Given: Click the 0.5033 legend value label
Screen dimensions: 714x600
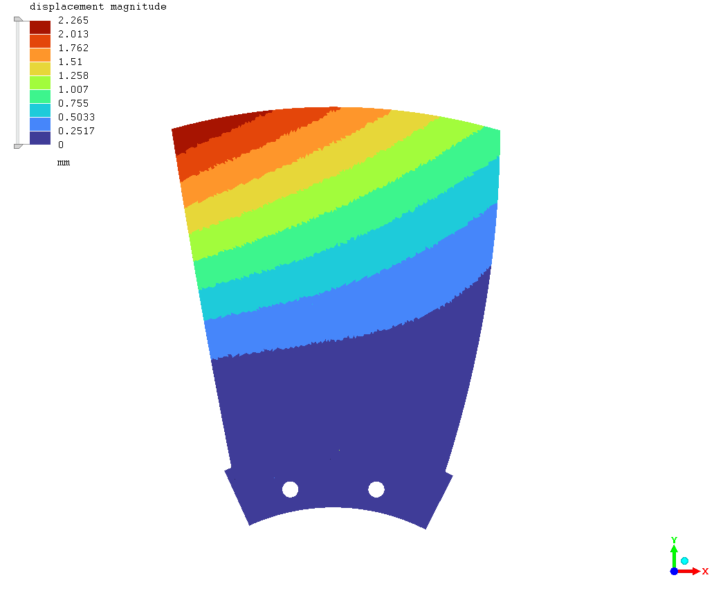Looking at the screenshot, I should 76,117.
